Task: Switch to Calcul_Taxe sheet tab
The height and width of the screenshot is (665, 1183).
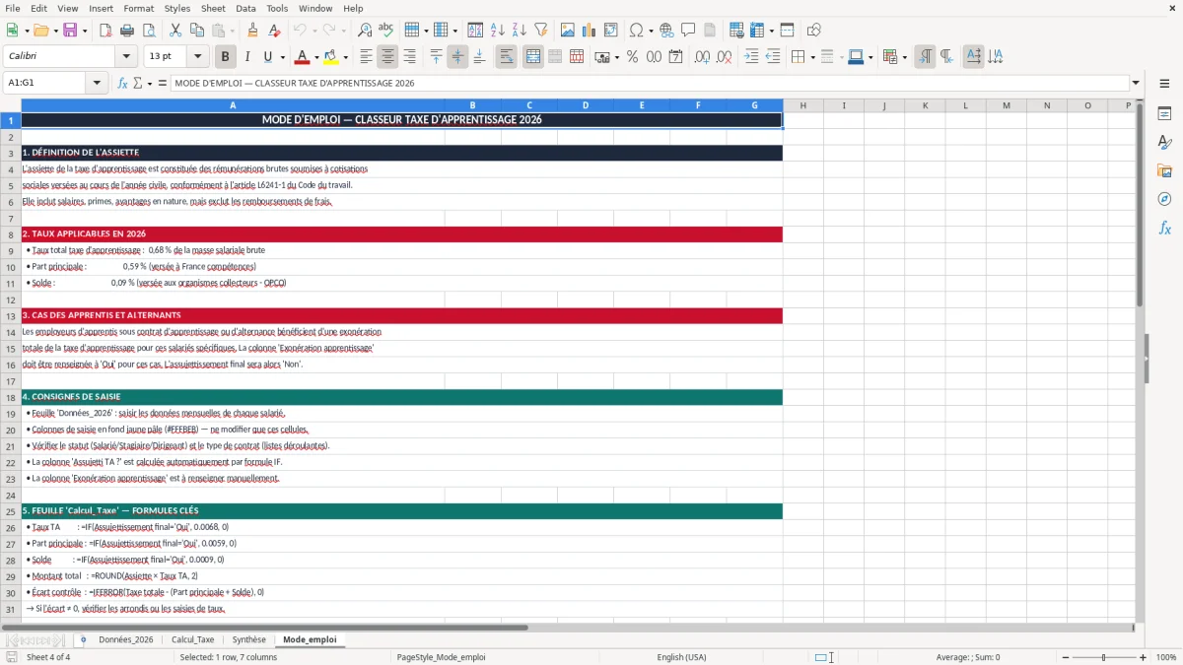Action: point(193,640)
